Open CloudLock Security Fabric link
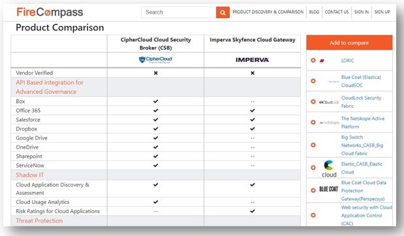Screen dimensions: 404x236 [361, 102]
